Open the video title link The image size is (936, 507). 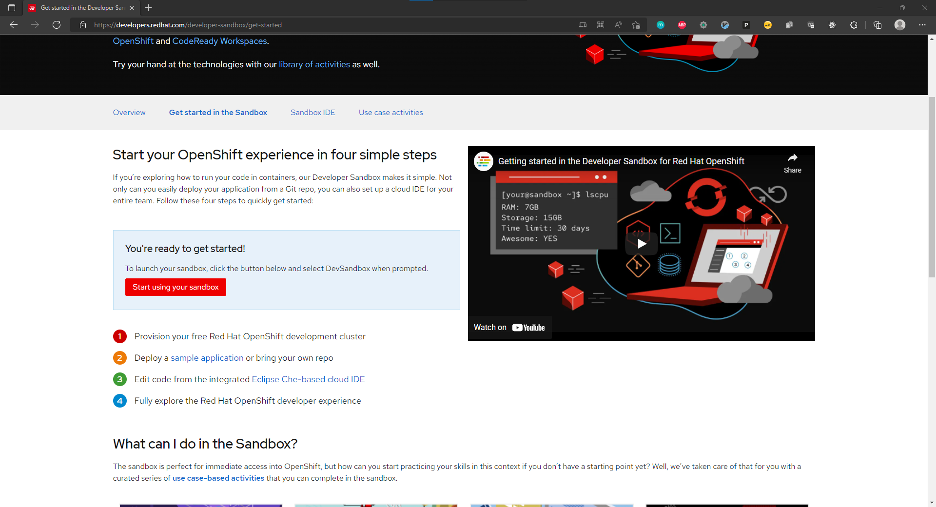coord(621,161)
